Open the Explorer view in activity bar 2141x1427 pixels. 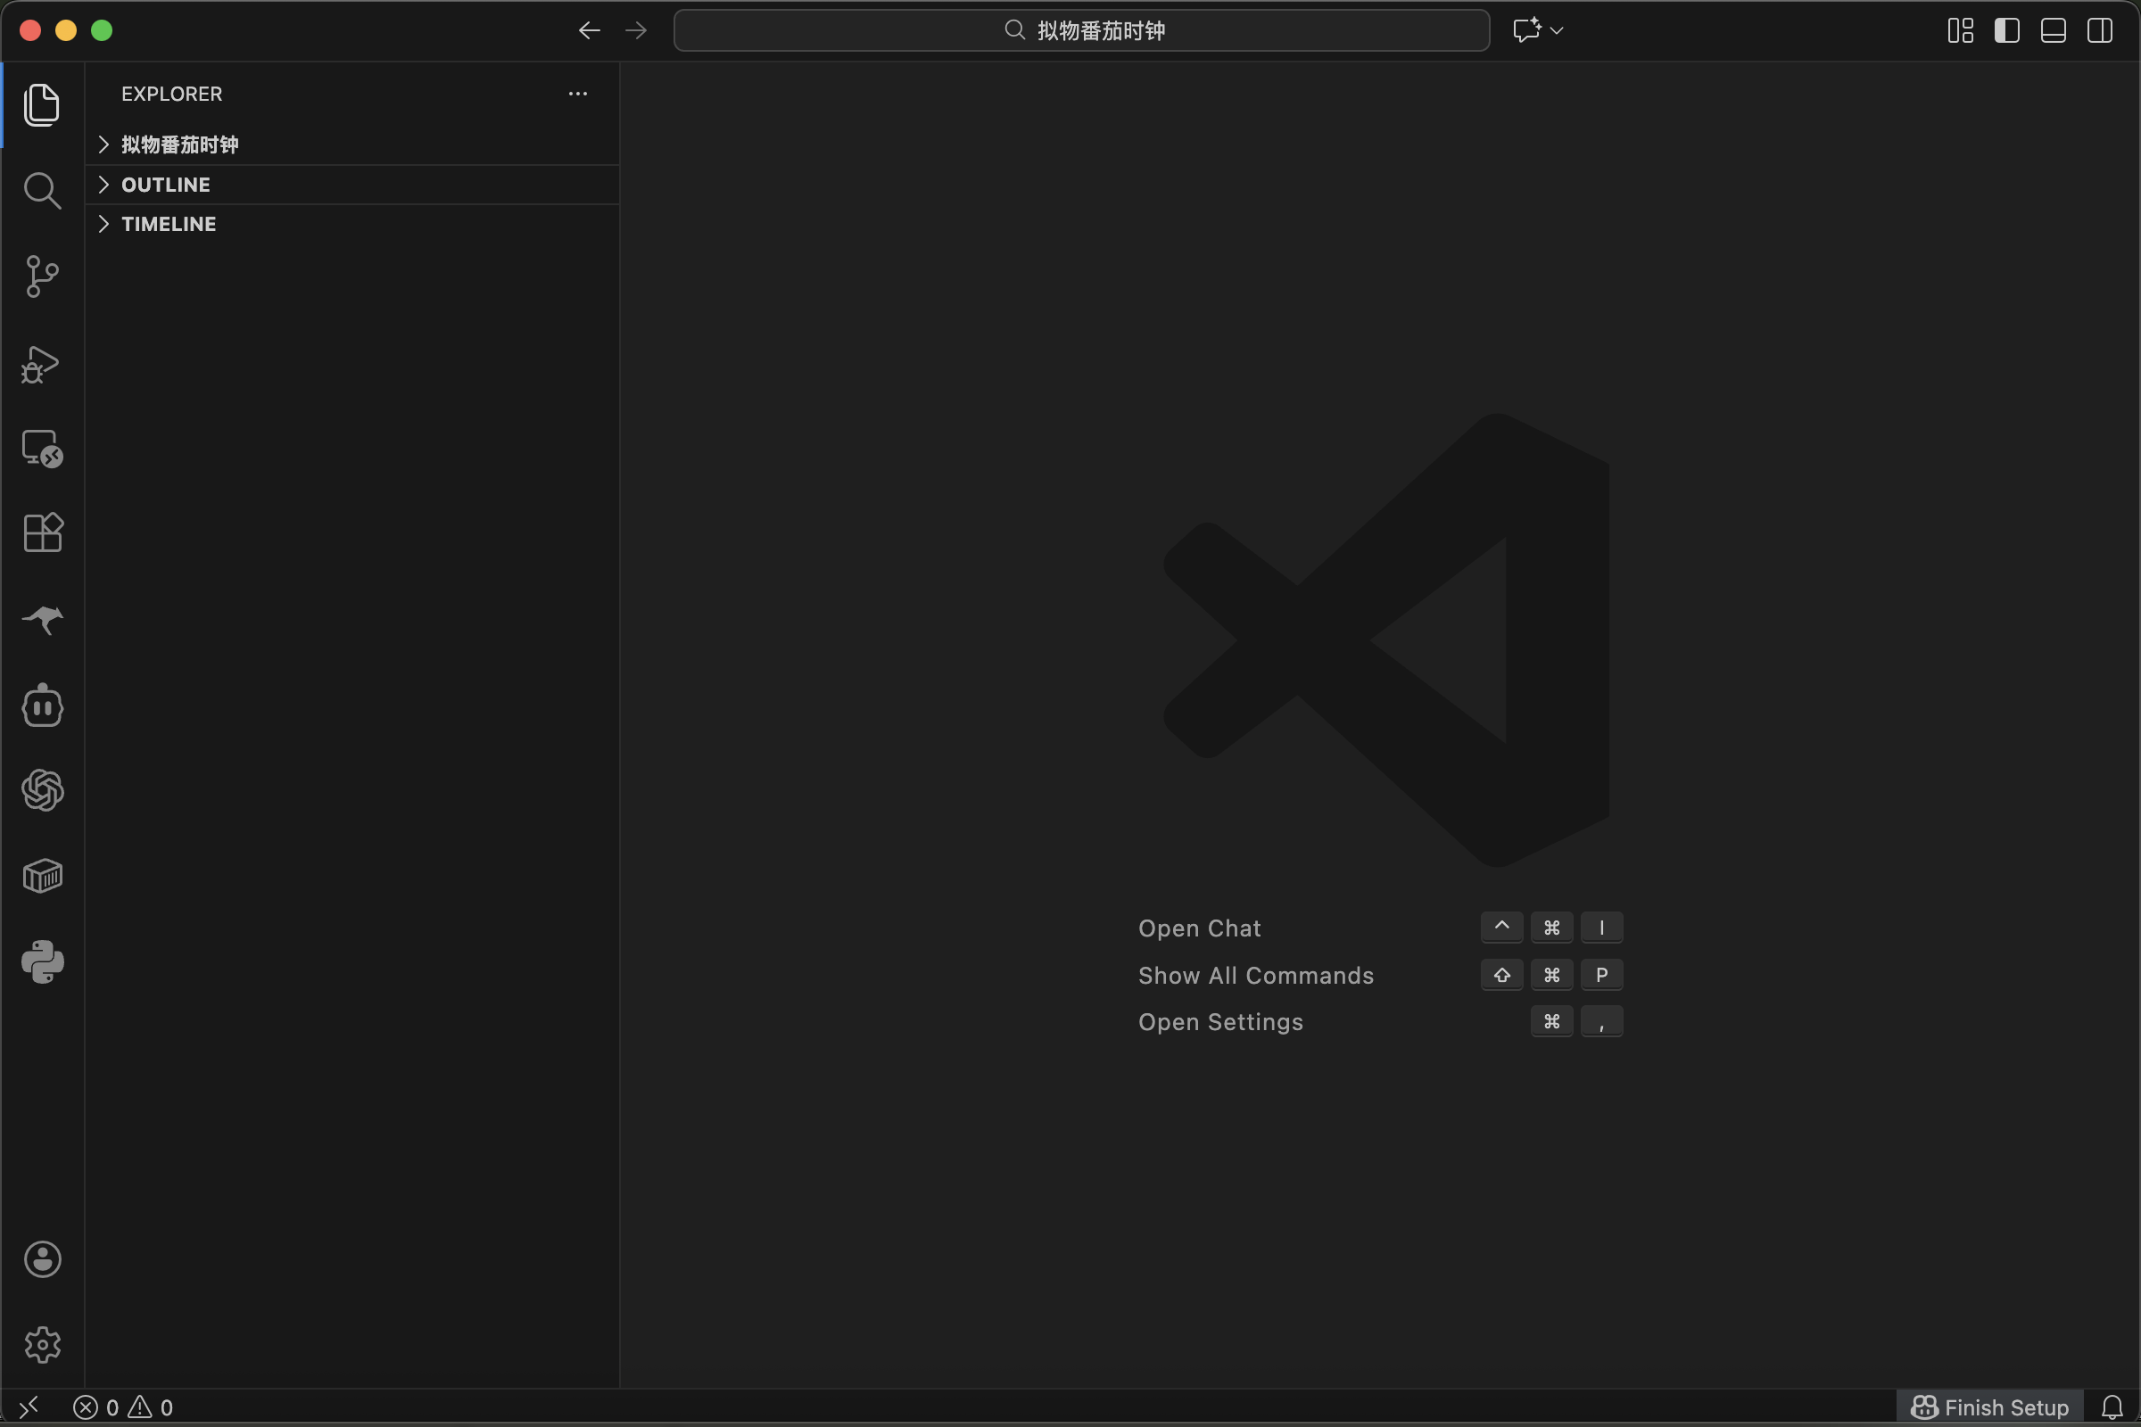point(42,104)
